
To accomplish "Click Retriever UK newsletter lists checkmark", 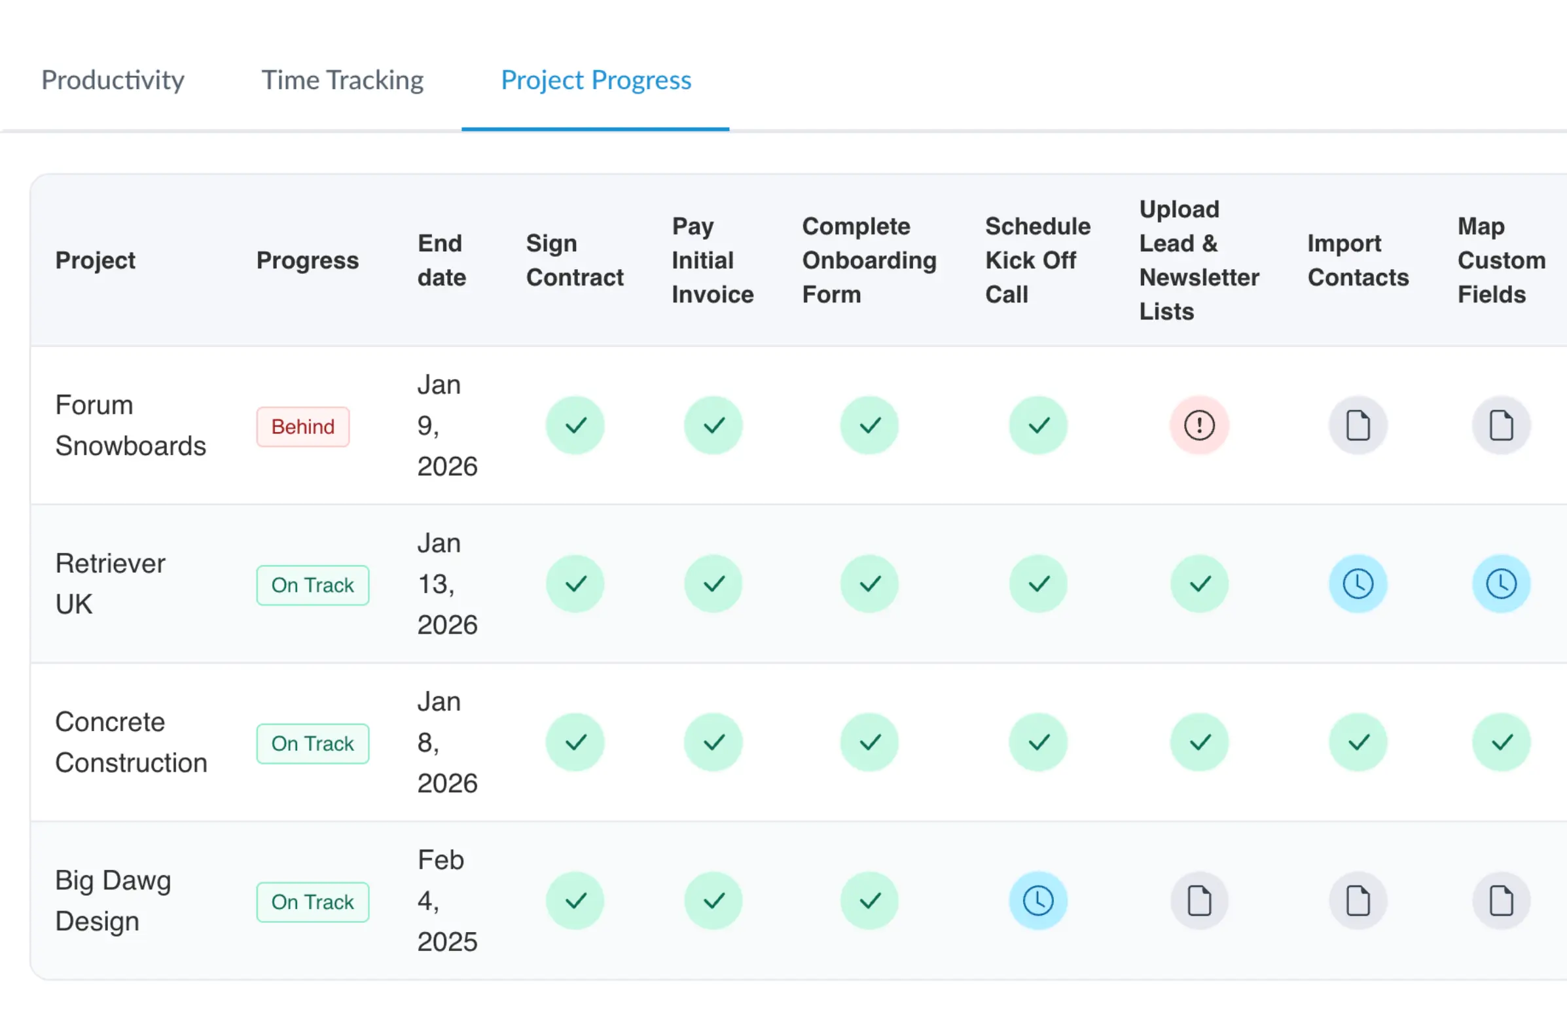I will point(1199,584).
